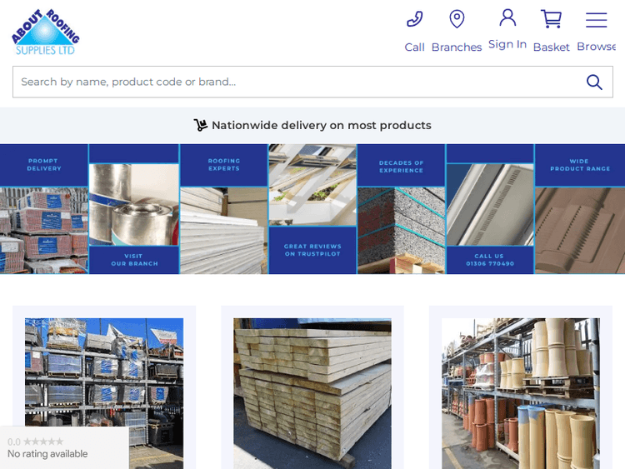Click the About Roofing Supplies logo
The width and height of the screenshot is (625, 469).
coord(46,32)
